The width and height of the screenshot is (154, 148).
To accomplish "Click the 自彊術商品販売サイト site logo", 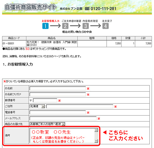I will pyautogui.click(x=31, y=7).
